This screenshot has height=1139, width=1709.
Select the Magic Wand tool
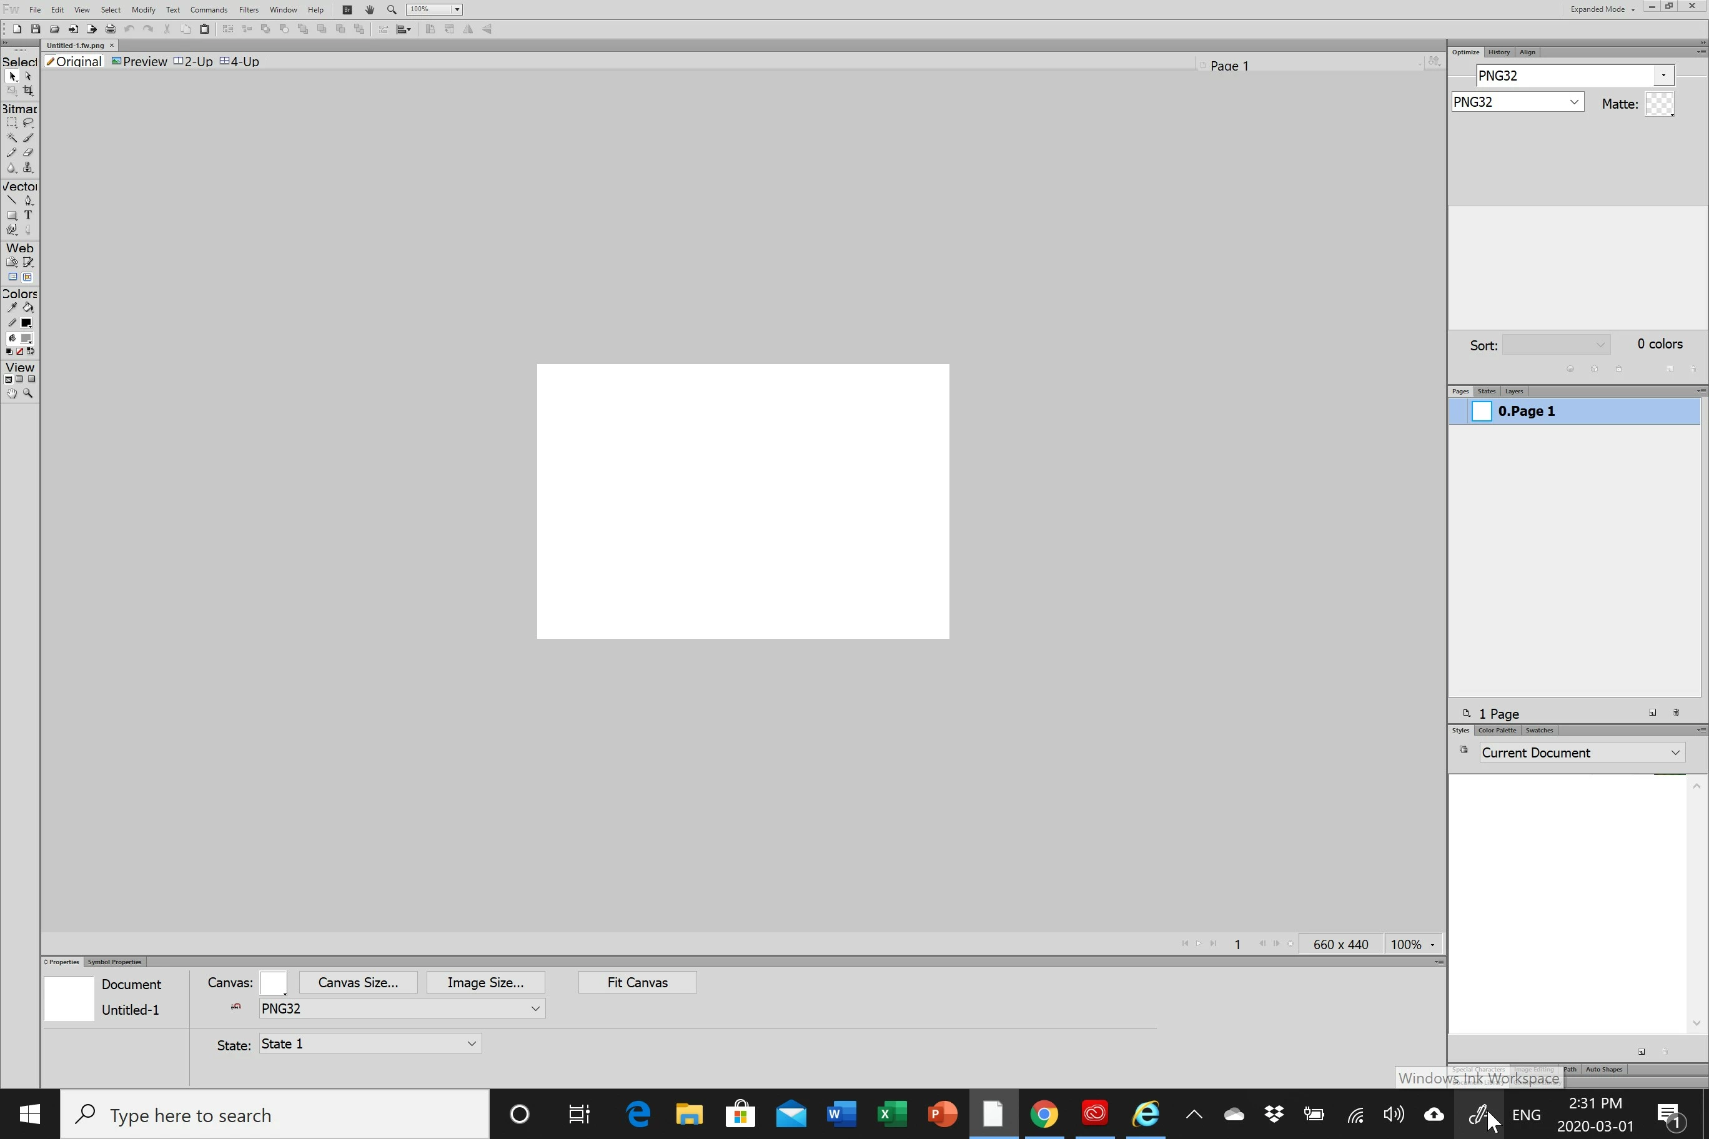pos(12,138)
